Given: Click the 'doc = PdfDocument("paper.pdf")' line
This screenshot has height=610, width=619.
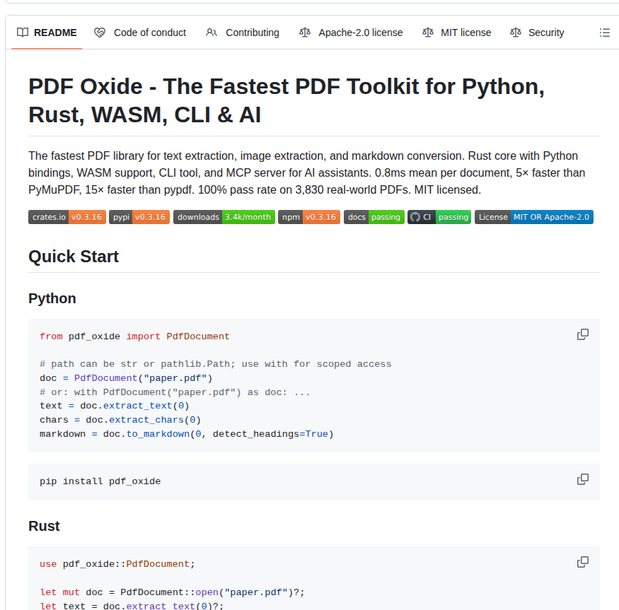Looking at the screenshot, I should pos(126,378).
